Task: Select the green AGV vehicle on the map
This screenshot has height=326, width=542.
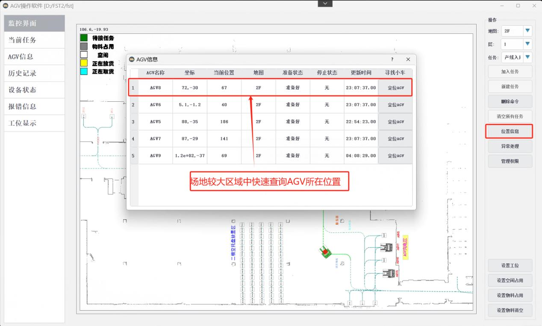Action: (326, 252)
